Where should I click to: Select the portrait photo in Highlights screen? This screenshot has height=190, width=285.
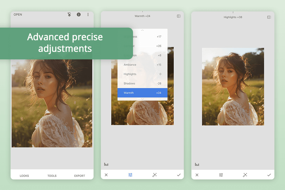point(233,87)
